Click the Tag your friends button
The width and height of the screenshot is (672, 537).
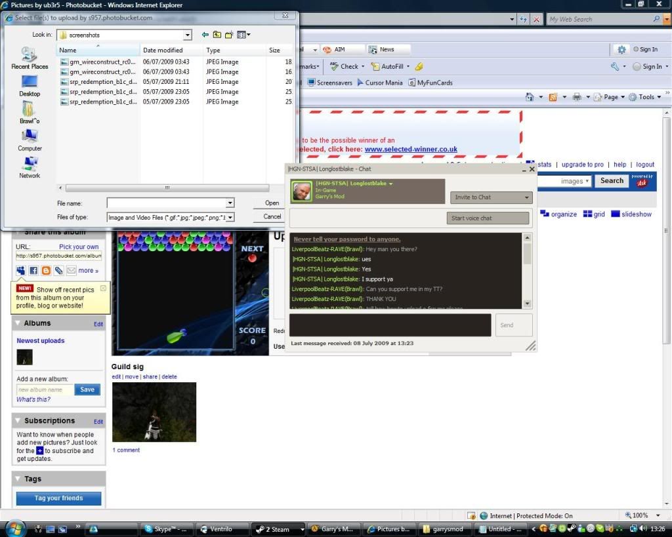(x=58, y=498)
